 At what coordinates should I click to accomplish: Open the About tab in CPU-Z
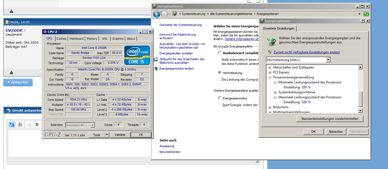131,39
